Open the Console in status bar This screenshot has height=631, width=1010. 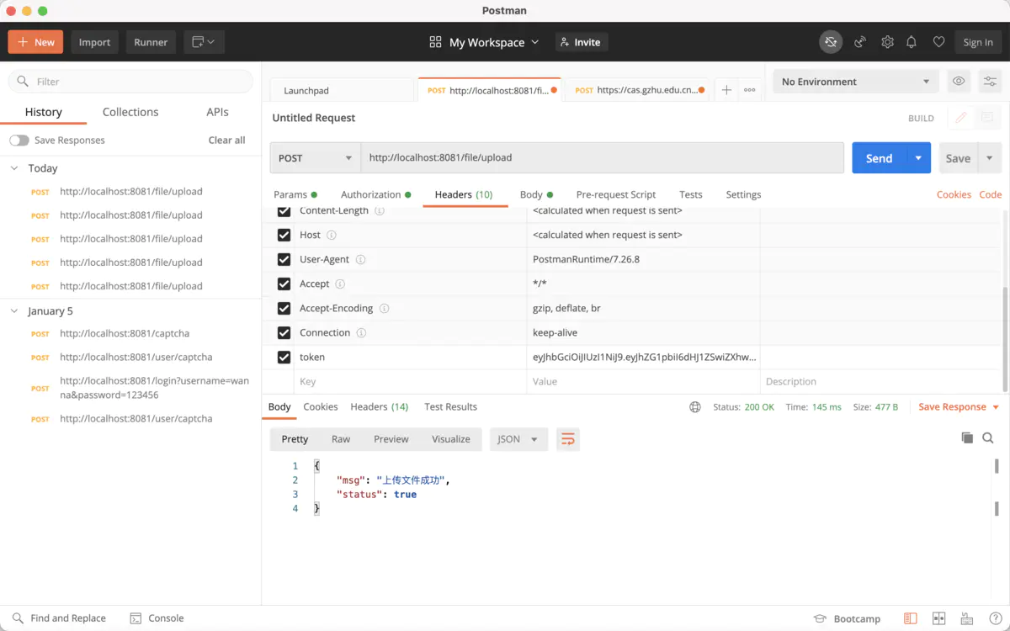pos(157,618)
